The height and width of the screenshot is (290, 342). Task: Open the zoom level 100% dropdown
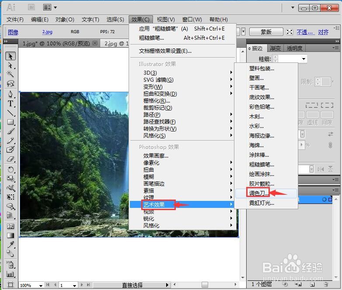coord(41,285)
